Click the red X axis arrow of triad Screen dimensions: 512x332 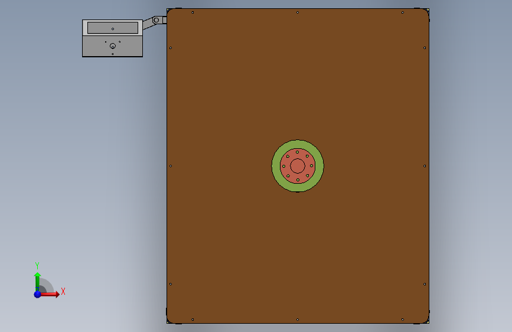pos(51,294)
